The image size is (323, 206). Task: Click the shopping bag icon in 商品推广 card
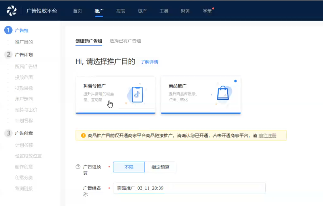[223, 93]
